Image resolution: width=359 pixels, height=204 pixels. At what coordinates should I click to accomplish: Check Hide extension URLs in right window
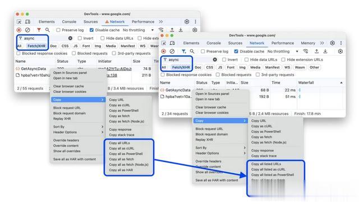point(283,59)
